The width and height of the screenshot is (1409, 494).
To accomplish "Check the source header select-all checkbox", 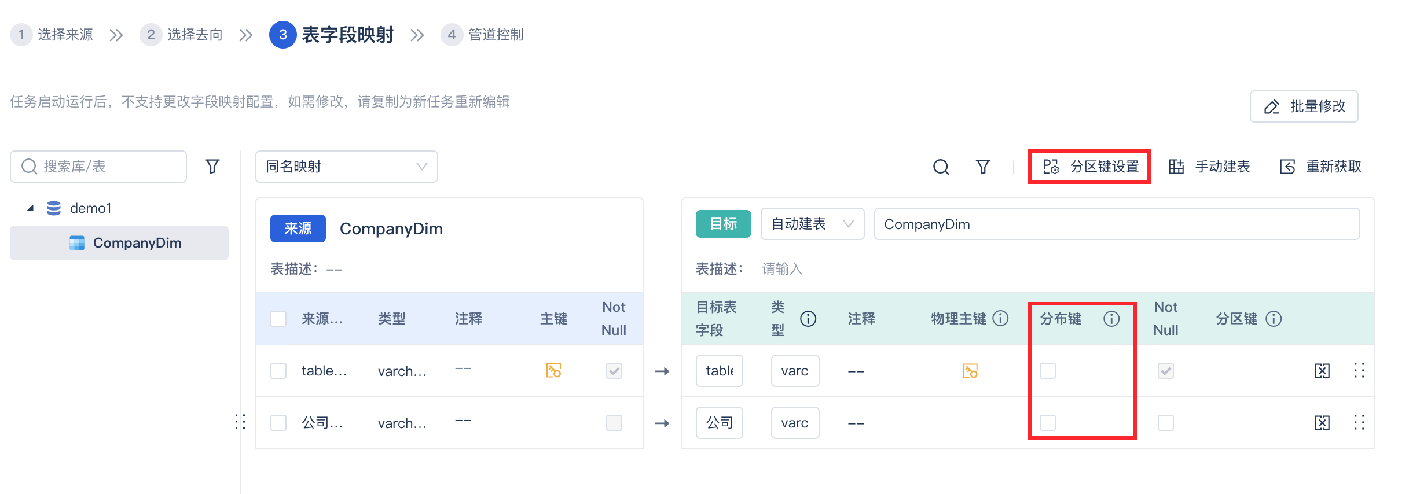I will [x=278, y=319].
